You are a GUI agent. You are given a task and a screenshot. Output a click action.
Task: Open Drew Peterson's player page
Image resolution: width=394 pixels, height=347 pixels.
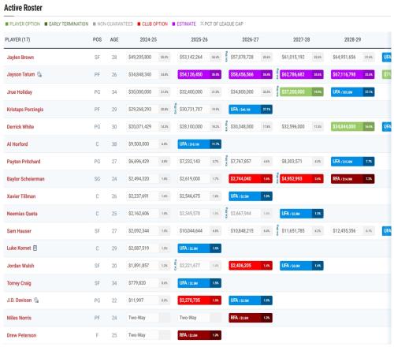[21, 335]
